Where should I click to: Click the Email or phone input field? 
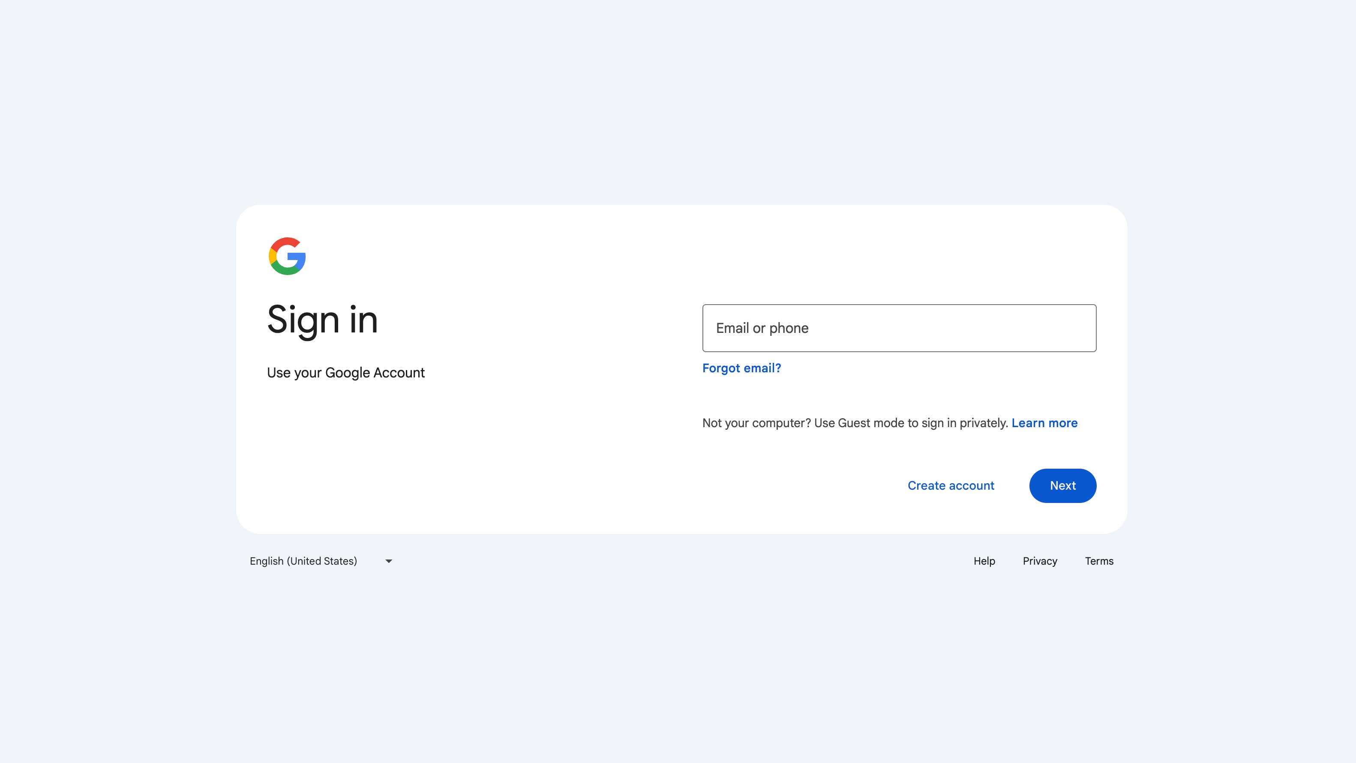899,328
